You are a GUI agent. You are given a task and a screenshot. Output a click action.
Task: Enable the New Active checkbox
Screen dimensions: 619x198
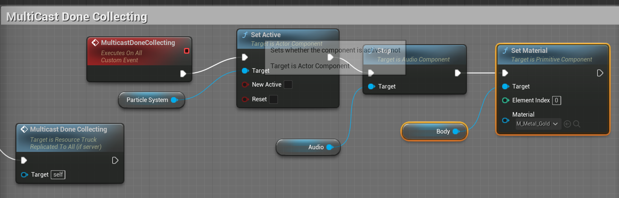pos(288,85)
